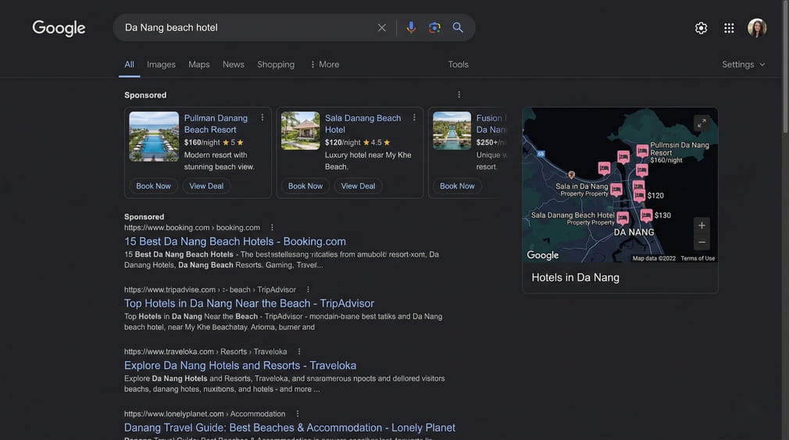The height and width of the screenshot is (440, 789).
Task: Book Now for the Fusion resort card
Action: pyautogui.click(x=457, y=186)
